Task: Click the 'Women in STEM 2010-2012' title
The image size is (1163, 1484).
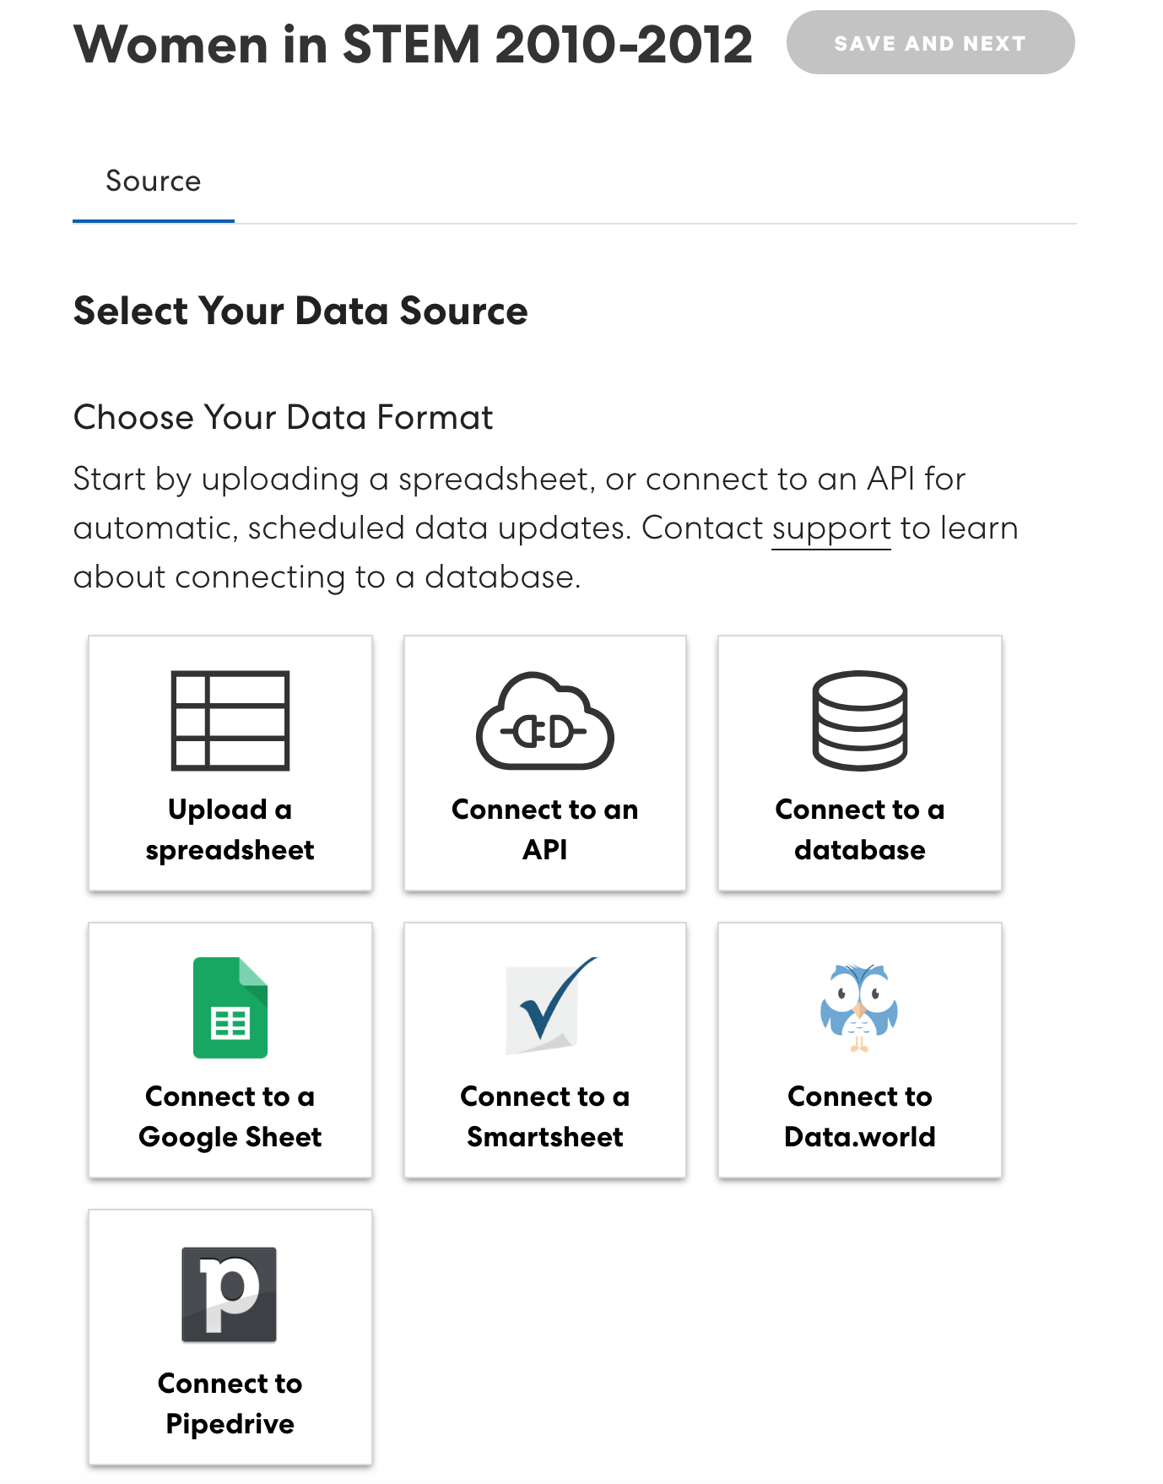Action: click(413, 44)
